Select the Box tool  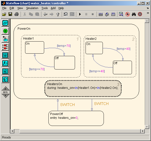point(5,80)
